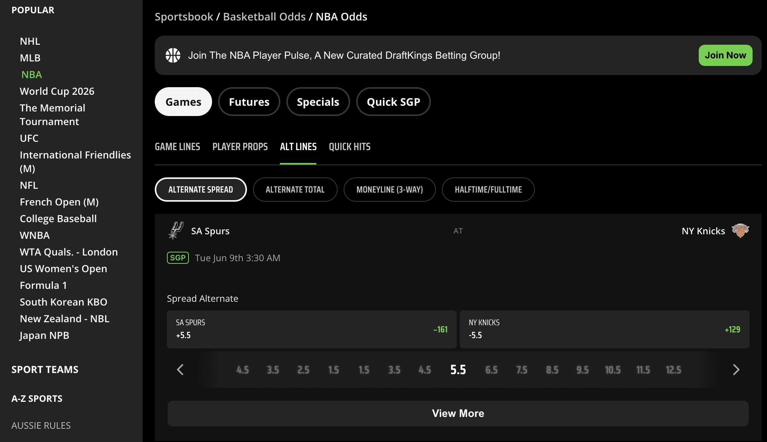Open the Quick SGP pill tab
The width and height of the screenshot is (767, 442).
click(x=393, y=102)
